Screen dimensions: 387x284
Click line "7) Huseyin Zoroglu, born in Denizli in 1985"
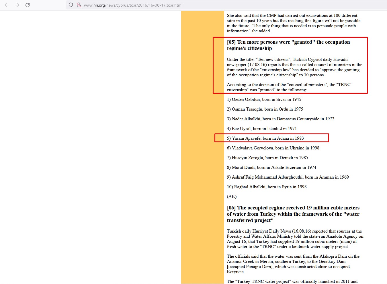tap(267, 158)
